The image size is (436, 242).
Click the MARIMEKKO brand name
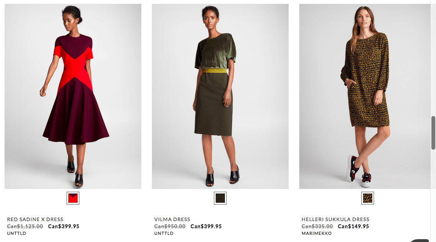(x=317, y=234)
